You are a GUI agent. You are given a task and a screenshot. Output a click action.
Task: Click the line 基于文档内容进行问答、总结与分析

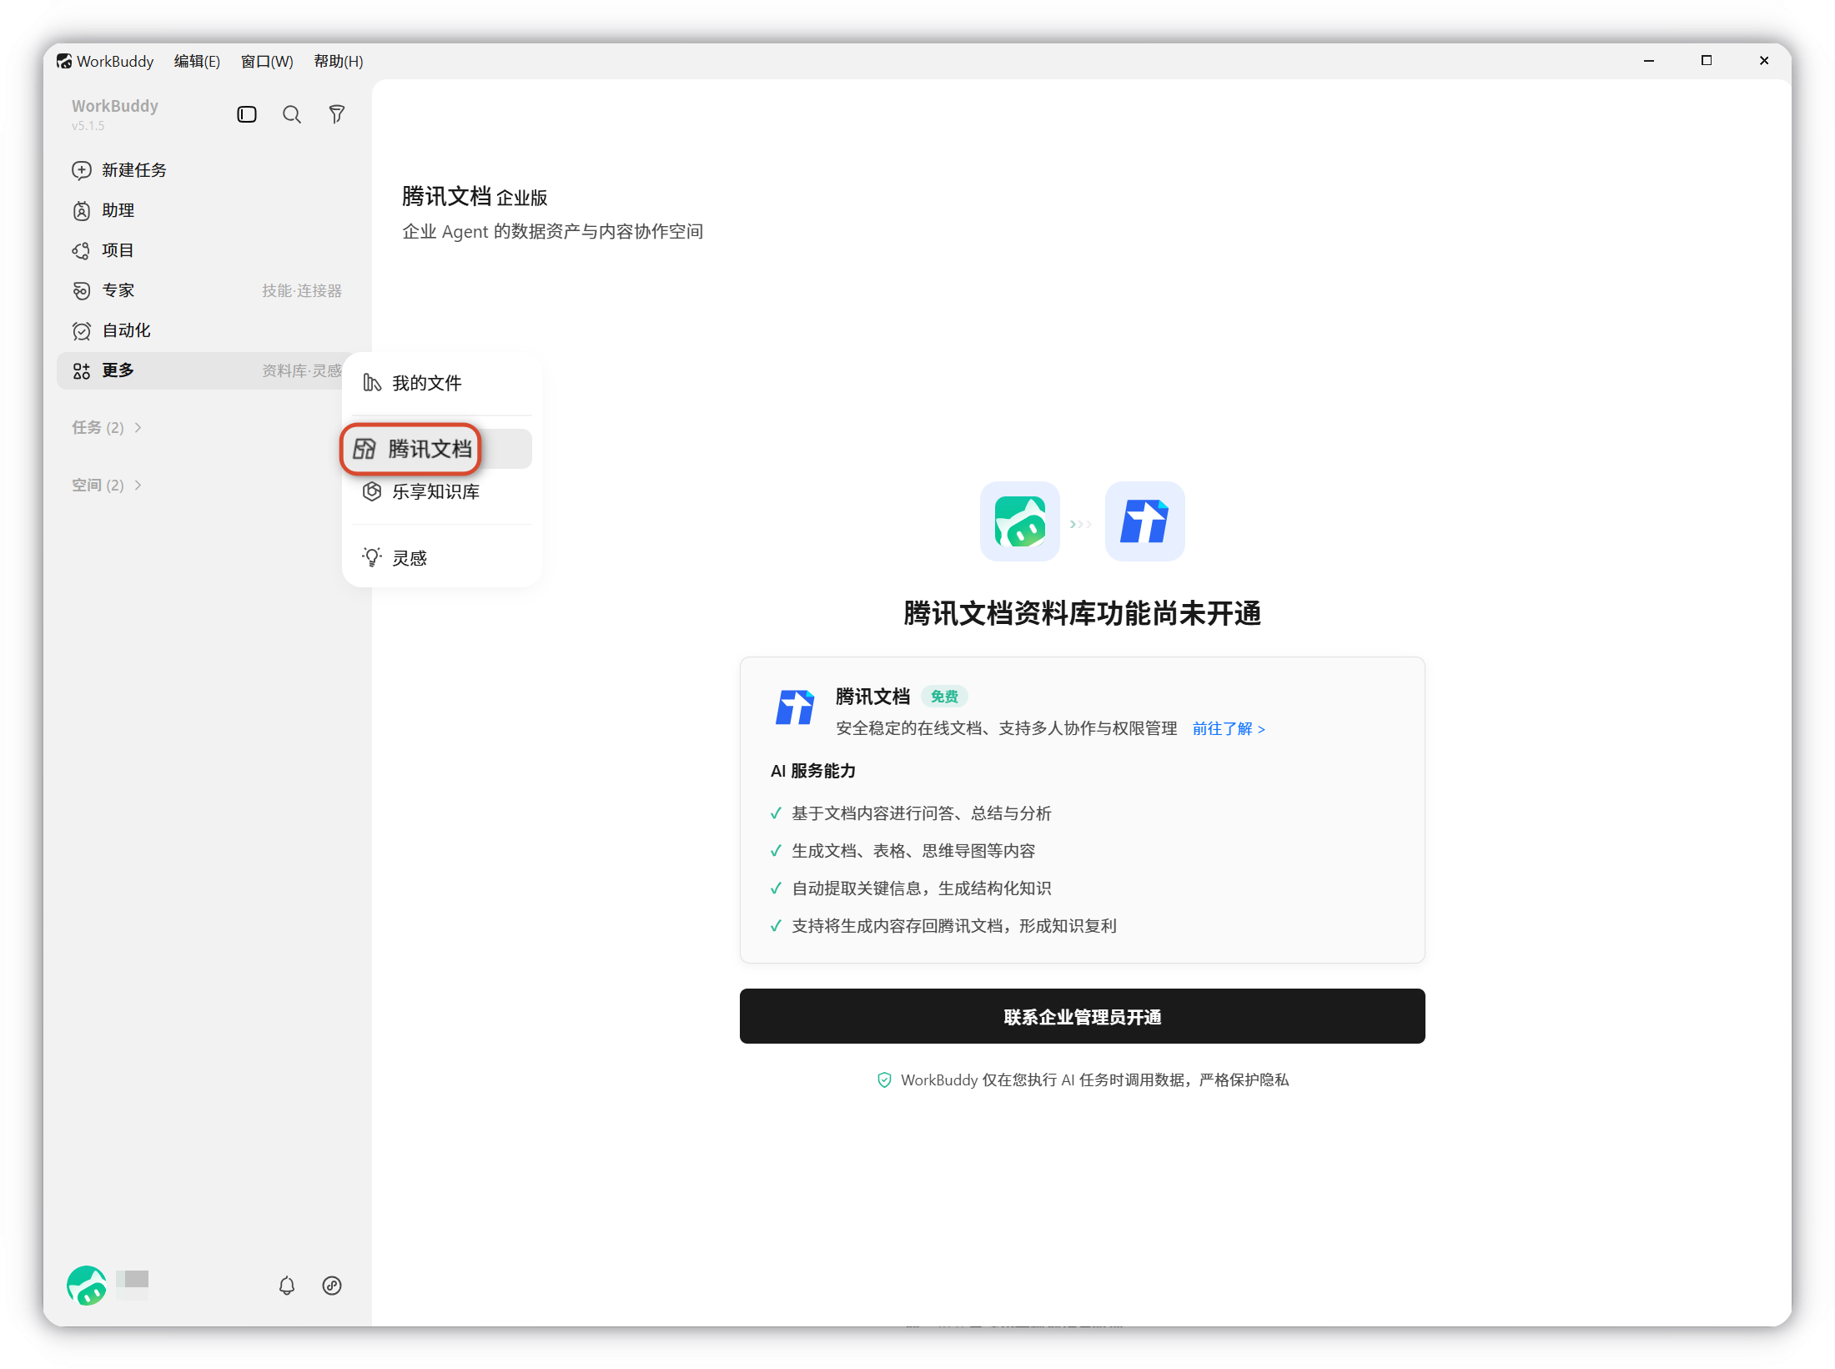click(922, 813)
